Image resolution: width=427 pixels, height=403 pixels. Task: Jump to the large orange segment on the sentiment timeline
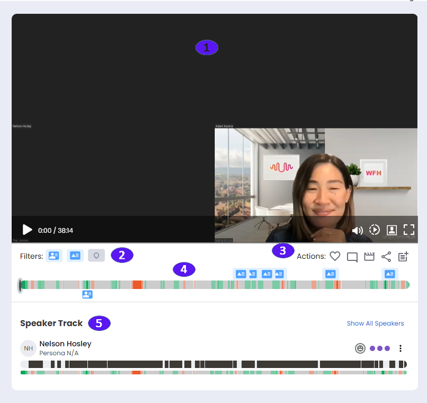[x=137, y=285]
